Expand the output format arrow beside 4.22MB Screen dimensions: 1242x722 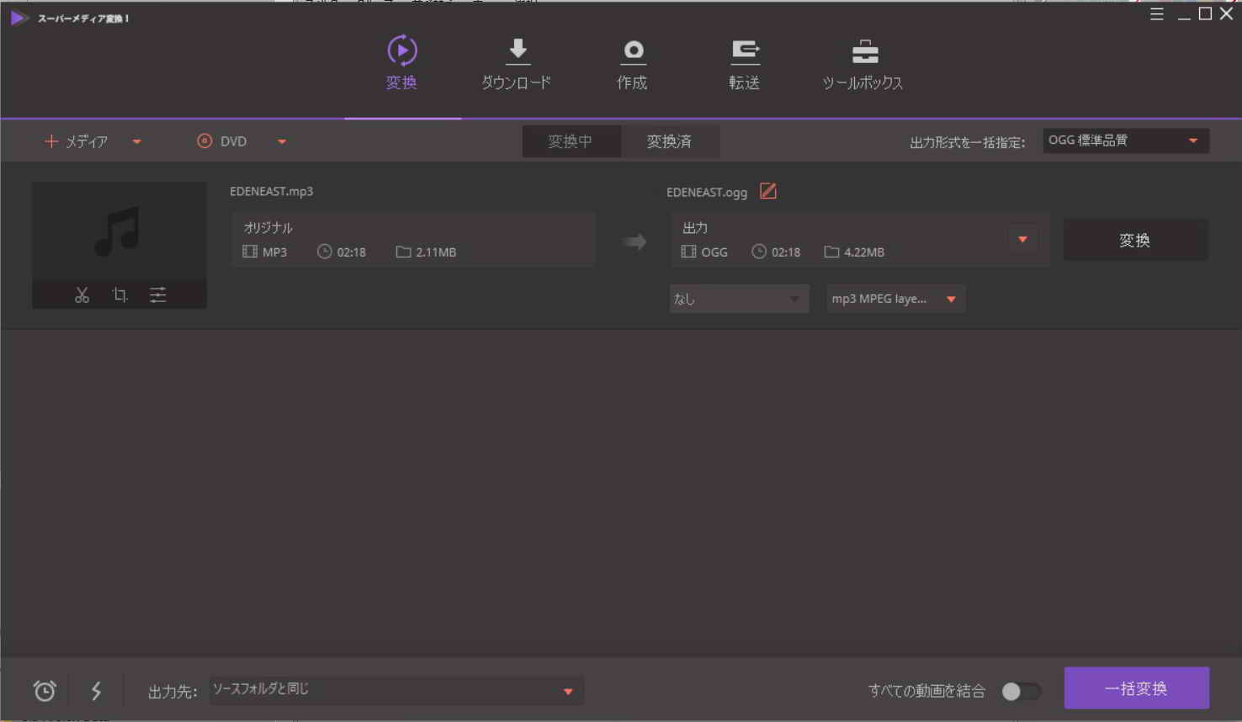point(1022,240)
